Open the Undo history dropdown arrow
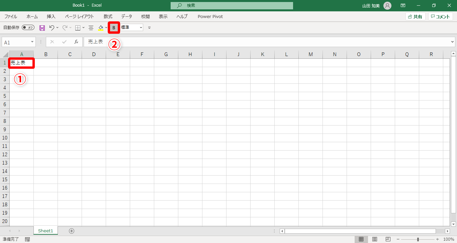This screenshot has width=457, height=243. (58, 28)
